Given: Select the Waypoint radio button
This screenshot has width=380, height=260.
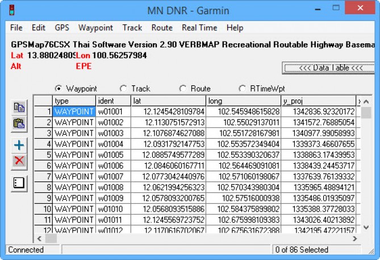Looking at the screenshot, I should [58, 88].
